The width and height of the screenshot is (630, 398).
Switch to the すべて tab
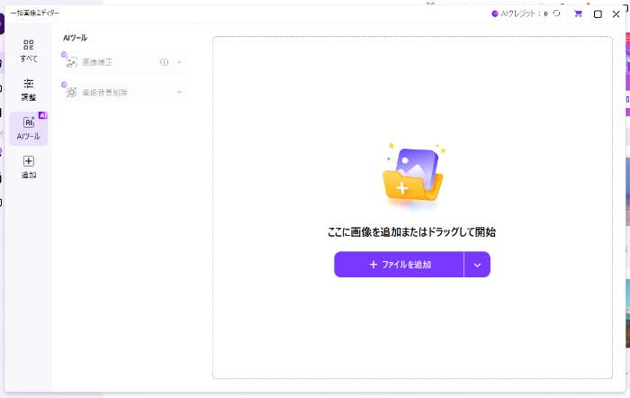[29, 50]
